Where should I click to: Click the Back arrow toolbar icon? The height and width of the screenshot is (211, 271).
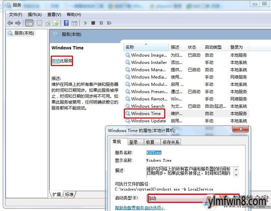point(10,23)
